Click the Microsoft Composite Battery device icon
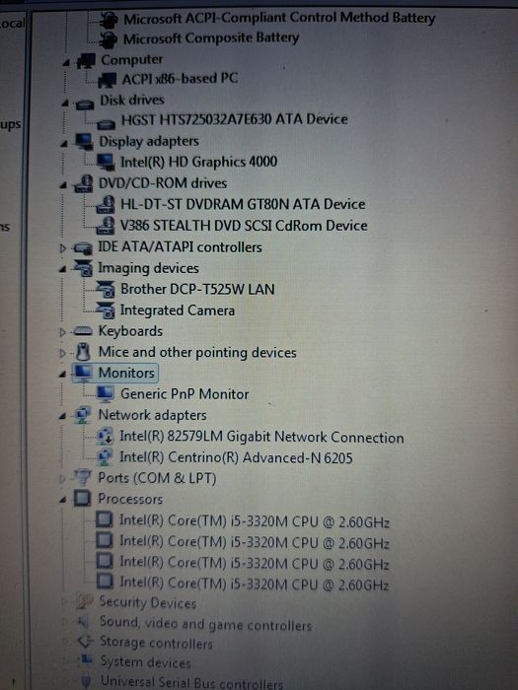This screenshot has width=518, height=690. click(x=108, y=39)
